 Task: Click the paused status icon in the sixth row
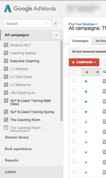coord(86,132)
